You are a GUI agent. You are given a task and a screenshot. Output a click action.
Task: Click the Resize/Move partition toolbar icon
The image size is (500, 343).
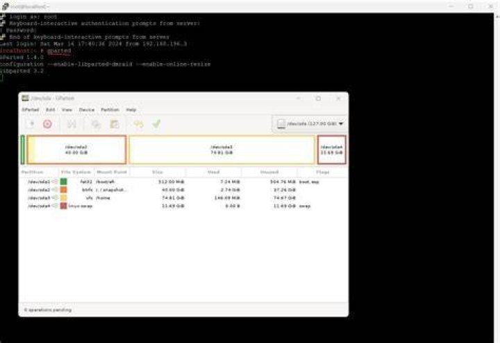click(72, 124)
